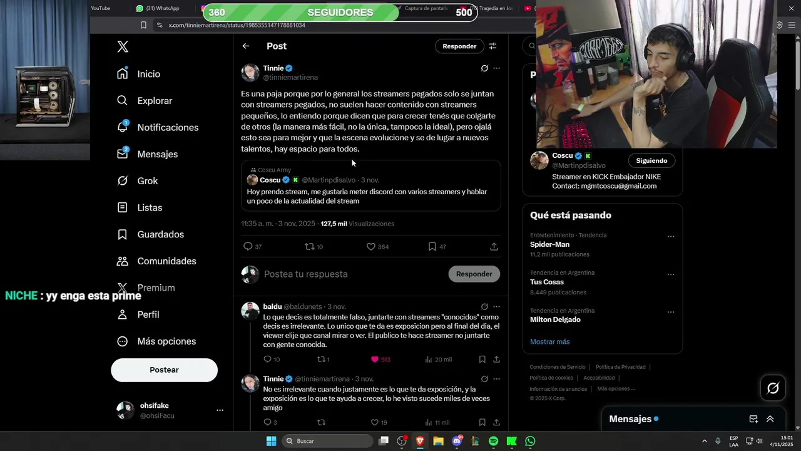Click the reply icon showing 37
Image resolution: width=801 pixels, height=451 pixels.
[248, 247]
